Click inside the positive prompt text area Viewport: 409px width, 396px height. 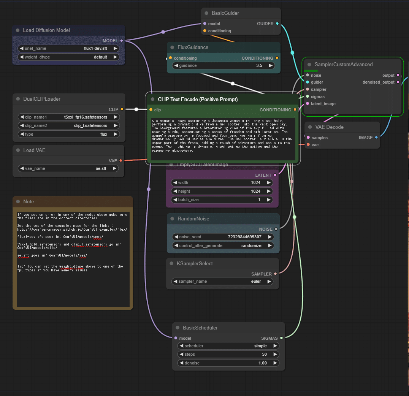[223, 137]
